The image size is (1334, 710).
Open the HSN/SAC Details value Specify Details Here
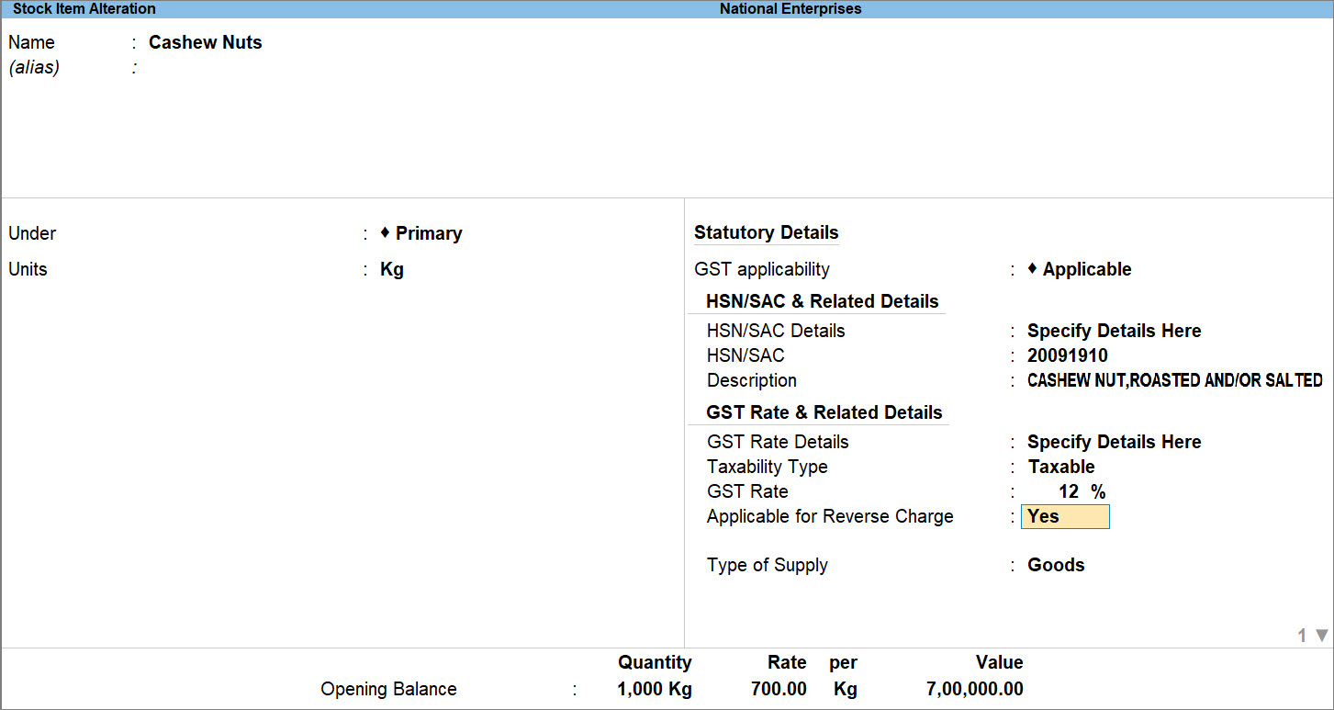tap(1115, 331)
